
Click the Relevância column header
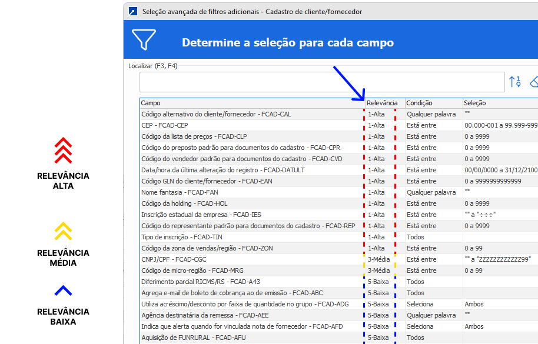[x=382, y=103]
